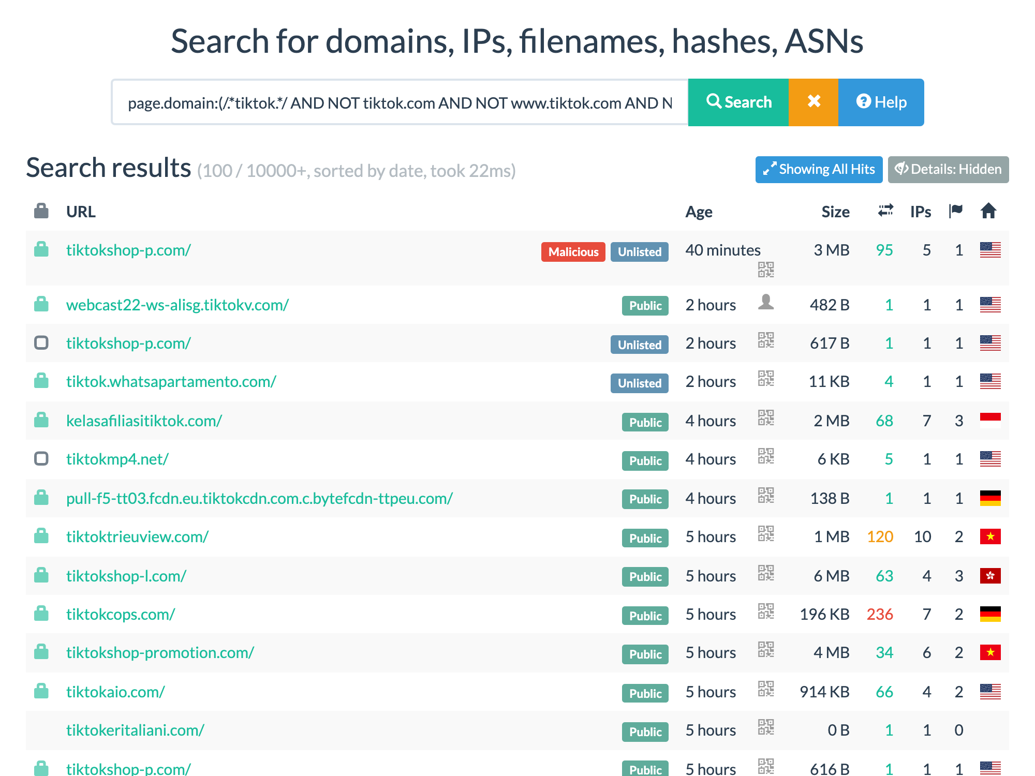Screen dimensions: 1035x776
Task: Toggle the Showing All Hits button
Action: (x=819, y=170)
